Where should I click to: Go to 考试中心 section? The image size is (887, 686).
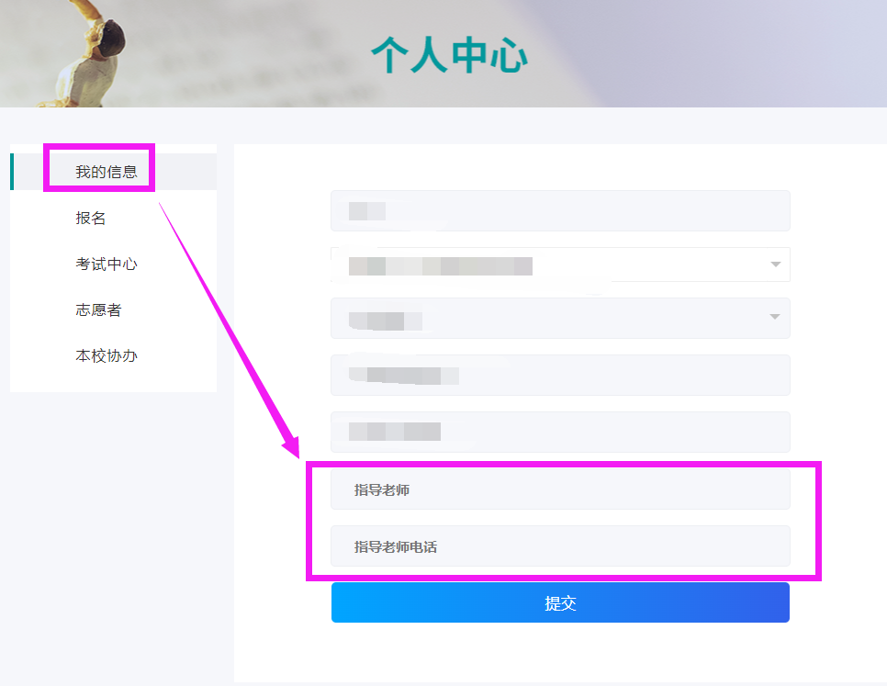tap(107, 264)
